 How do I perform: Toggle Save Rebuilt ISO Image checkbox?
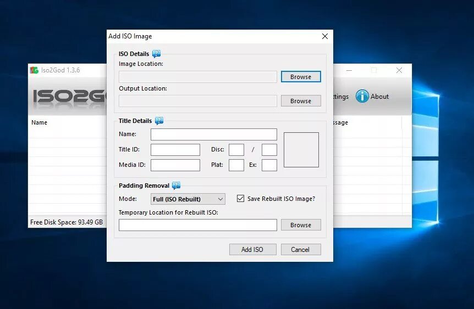pyautogui.click(x=240, y=199)
